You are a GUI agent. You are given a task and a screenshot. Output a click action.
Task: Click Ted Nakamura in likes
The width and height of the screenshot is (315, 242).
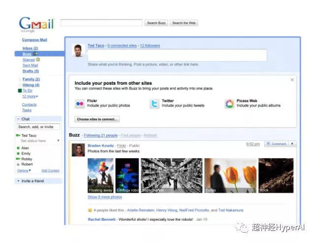tap(231, 210)
